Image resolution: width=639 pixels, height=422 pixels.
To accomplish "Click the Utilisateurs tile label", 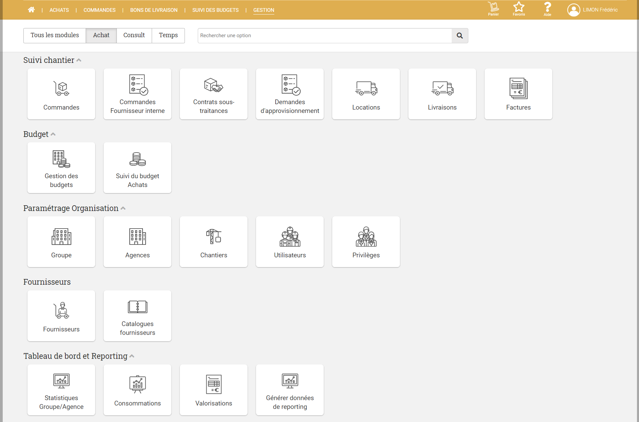I will coord(290,255).
